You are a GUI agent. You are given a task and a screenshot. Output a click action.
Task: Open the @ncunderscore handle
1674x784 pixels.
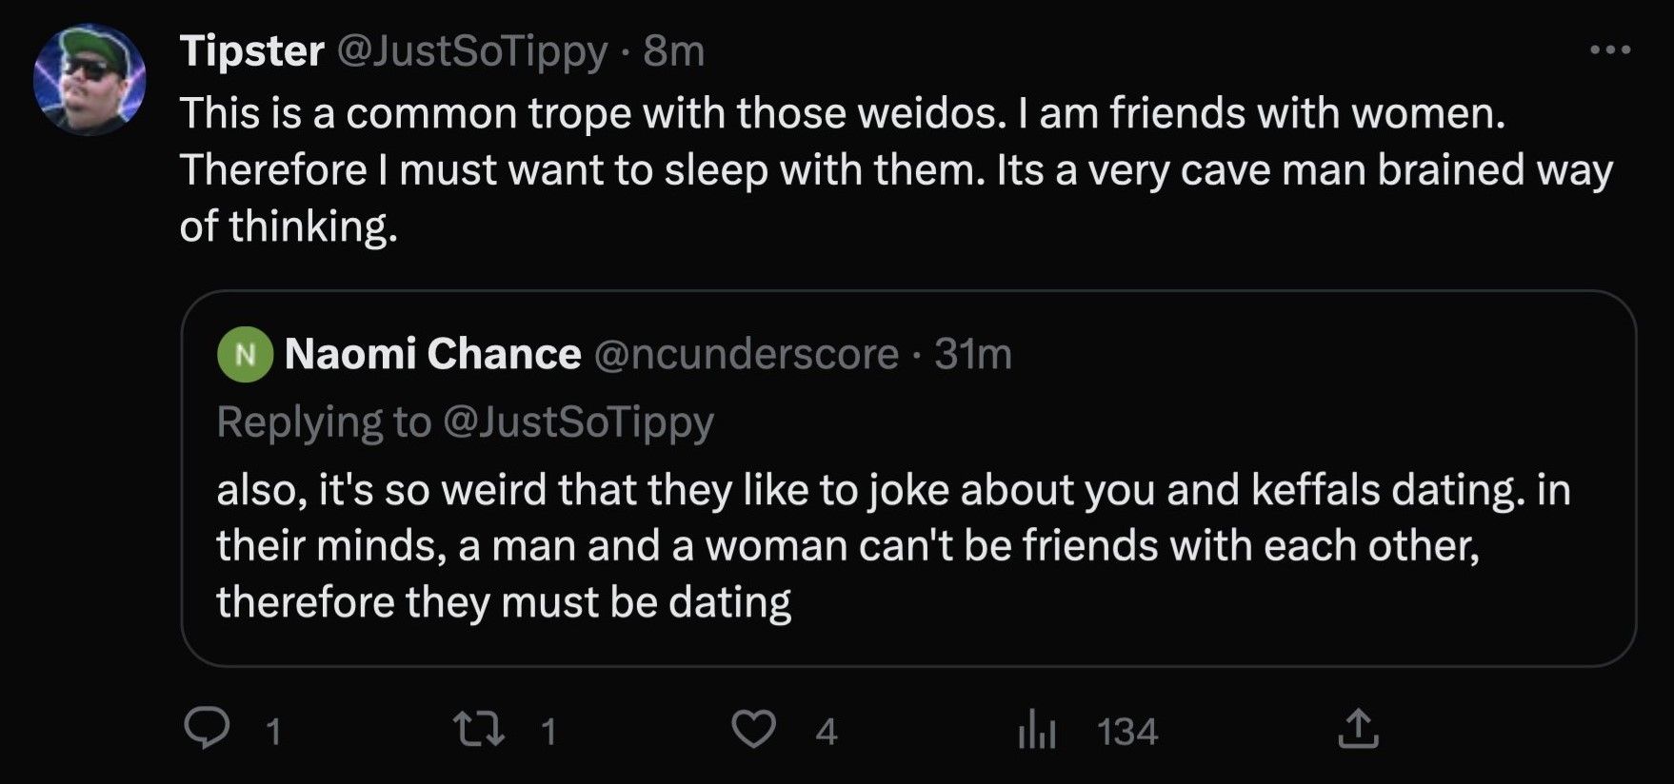[747, 354]
